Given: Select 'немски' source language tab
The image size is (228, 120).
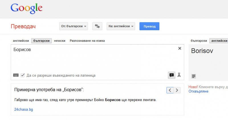Looking at the screenshot, I should (60, 41).
